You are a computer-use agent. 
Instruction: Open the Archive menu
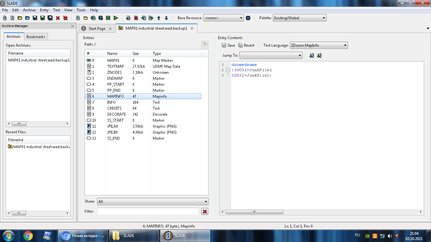tap(29, 10)
